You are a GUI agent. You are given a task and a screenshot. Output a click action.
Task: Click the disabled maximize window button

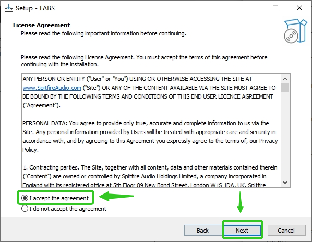point(275,8)
